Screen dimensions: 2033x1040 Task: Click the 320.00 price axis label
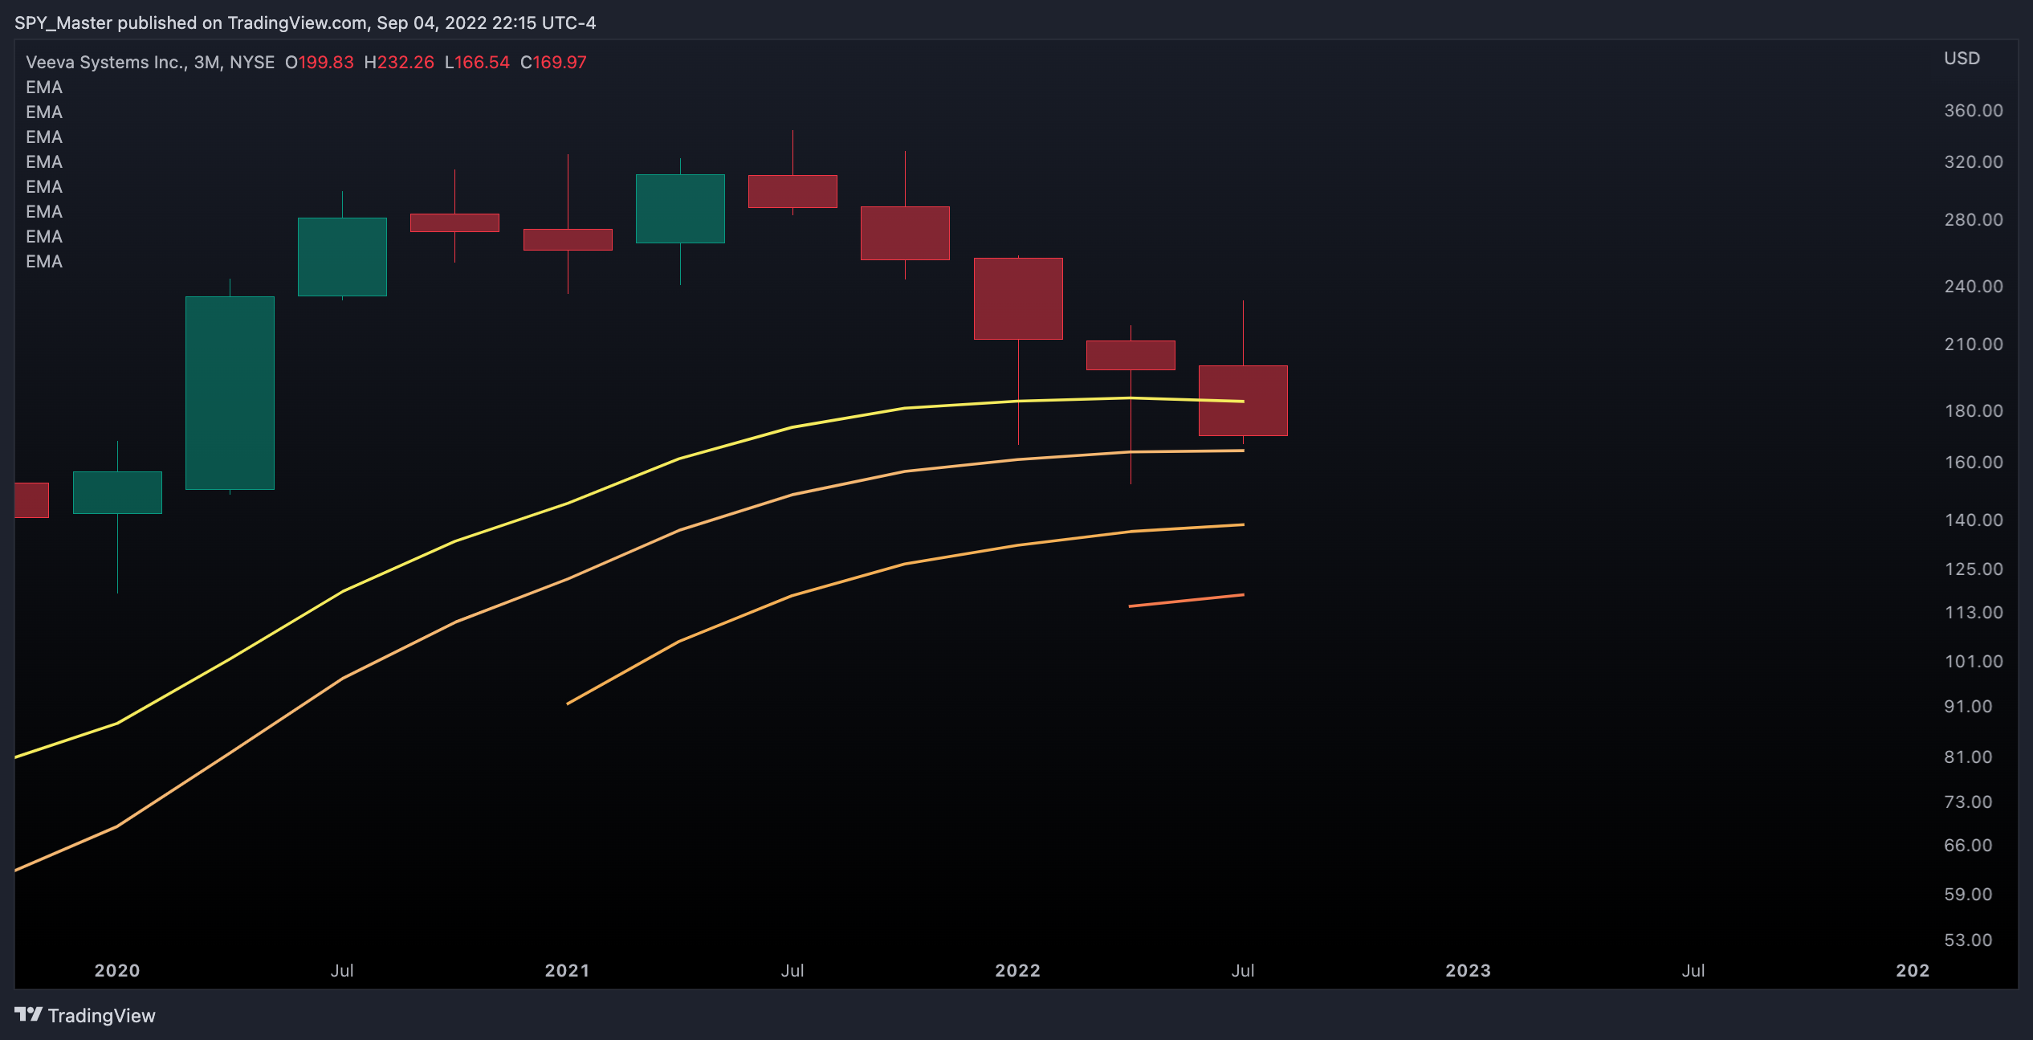1974,162
